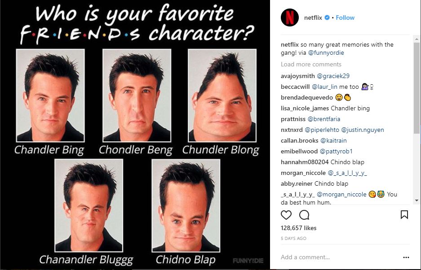Screen dimensions: 421x270
Task: Click the blue verified badge
Action: pos(327,17)
